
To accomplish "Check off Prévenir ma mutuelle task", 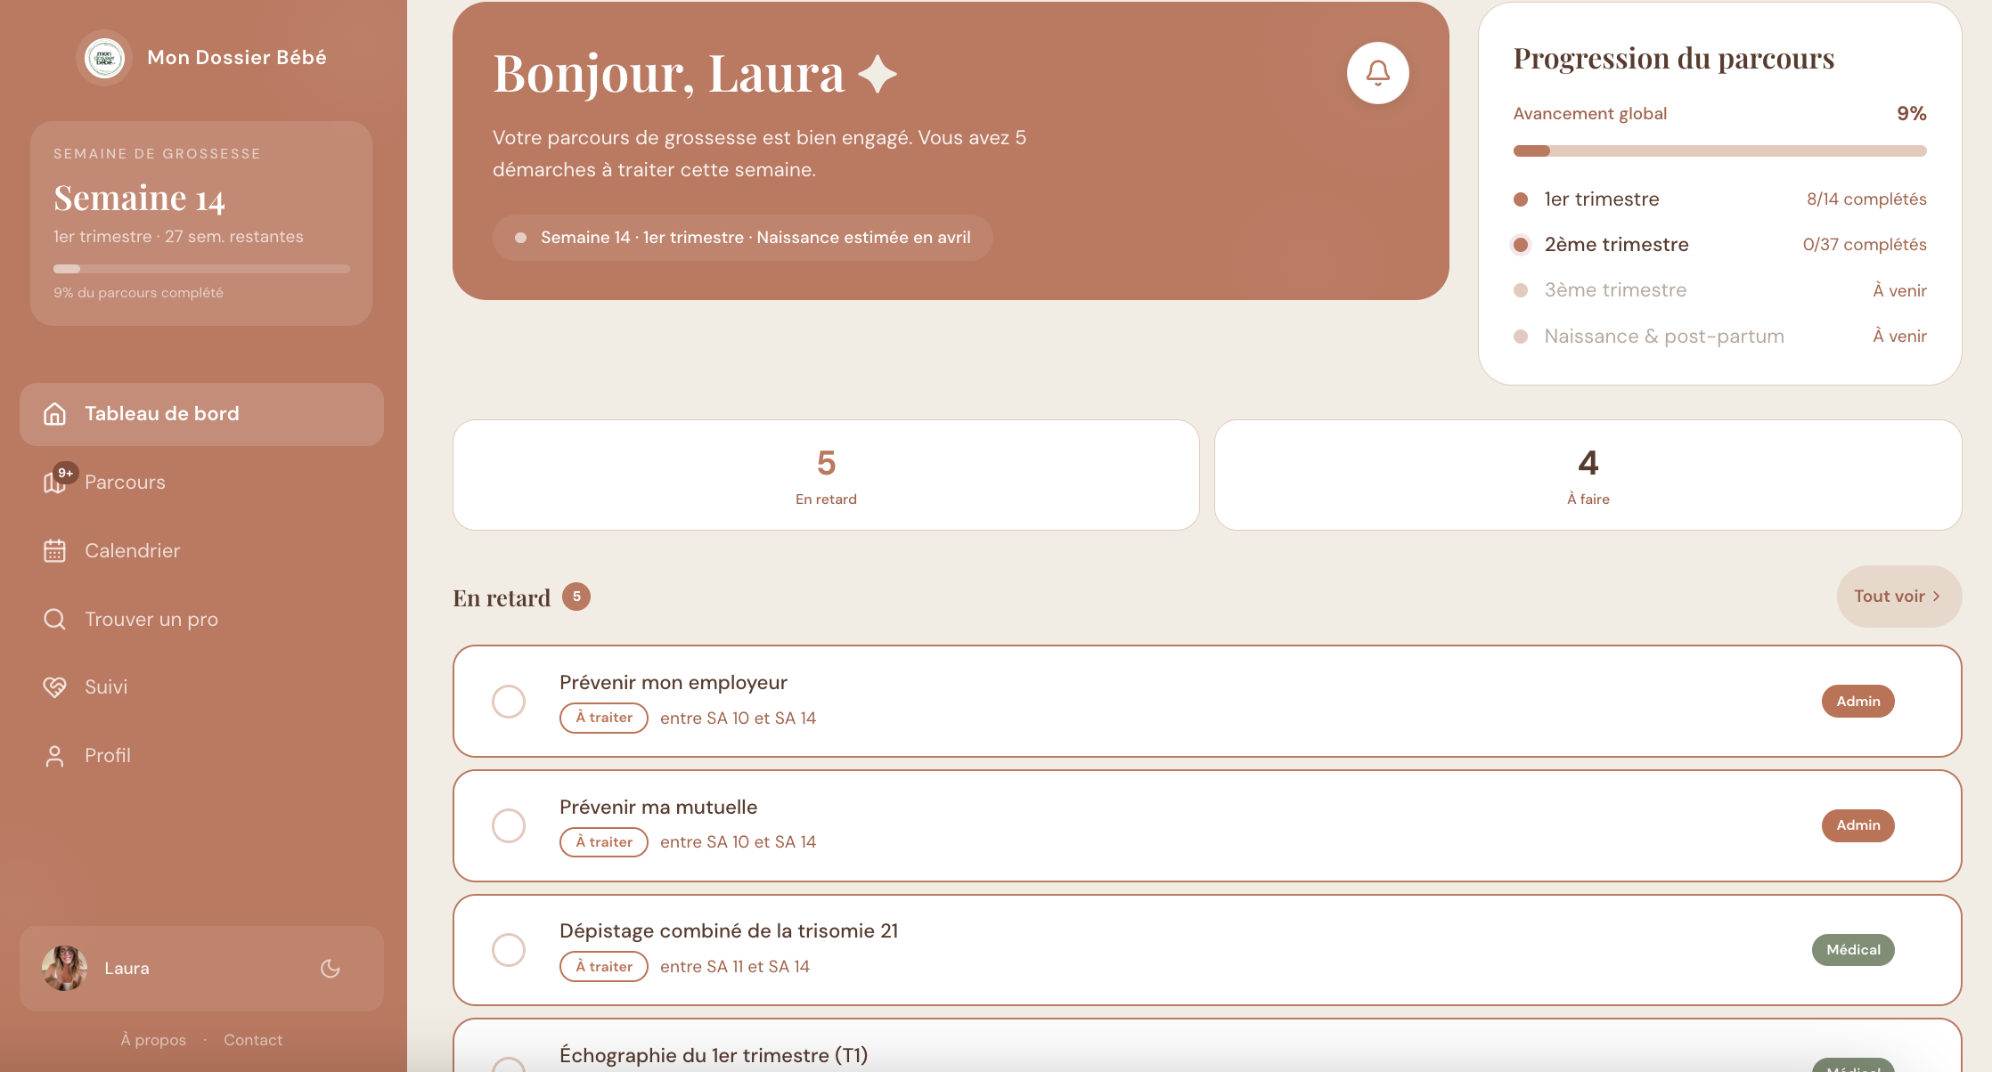I will tap(509, 826).
